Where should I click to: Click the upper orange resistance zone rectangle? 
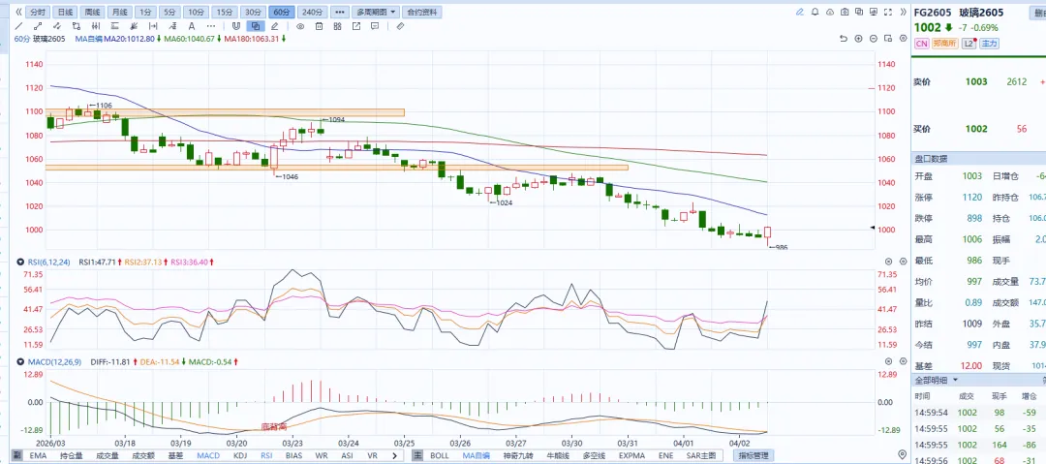(x=226, y=112)
